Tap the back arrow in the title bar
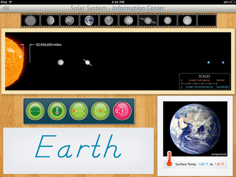 6,8
